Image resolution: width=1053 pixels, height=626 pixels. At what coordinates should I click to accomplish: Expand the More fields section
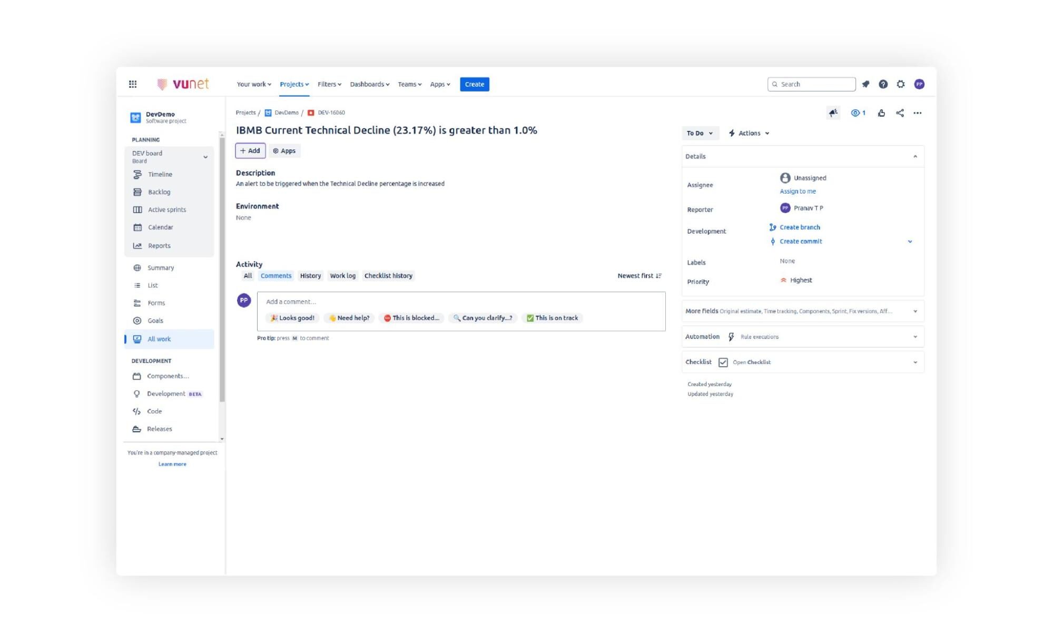(915, 311)
